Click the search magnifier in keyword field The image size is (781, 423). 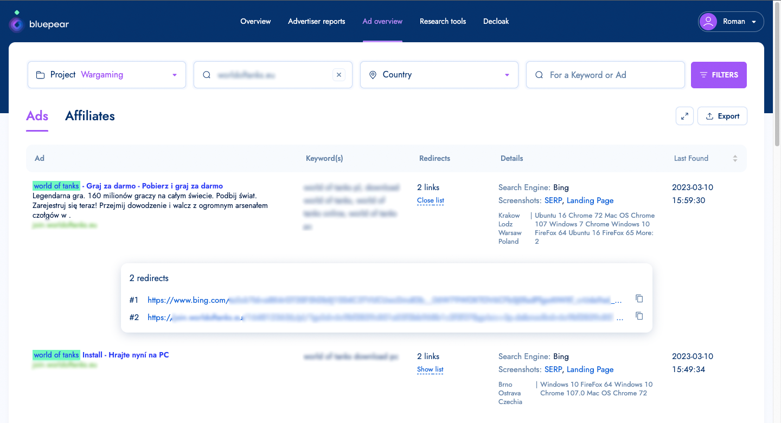(539, 75)
